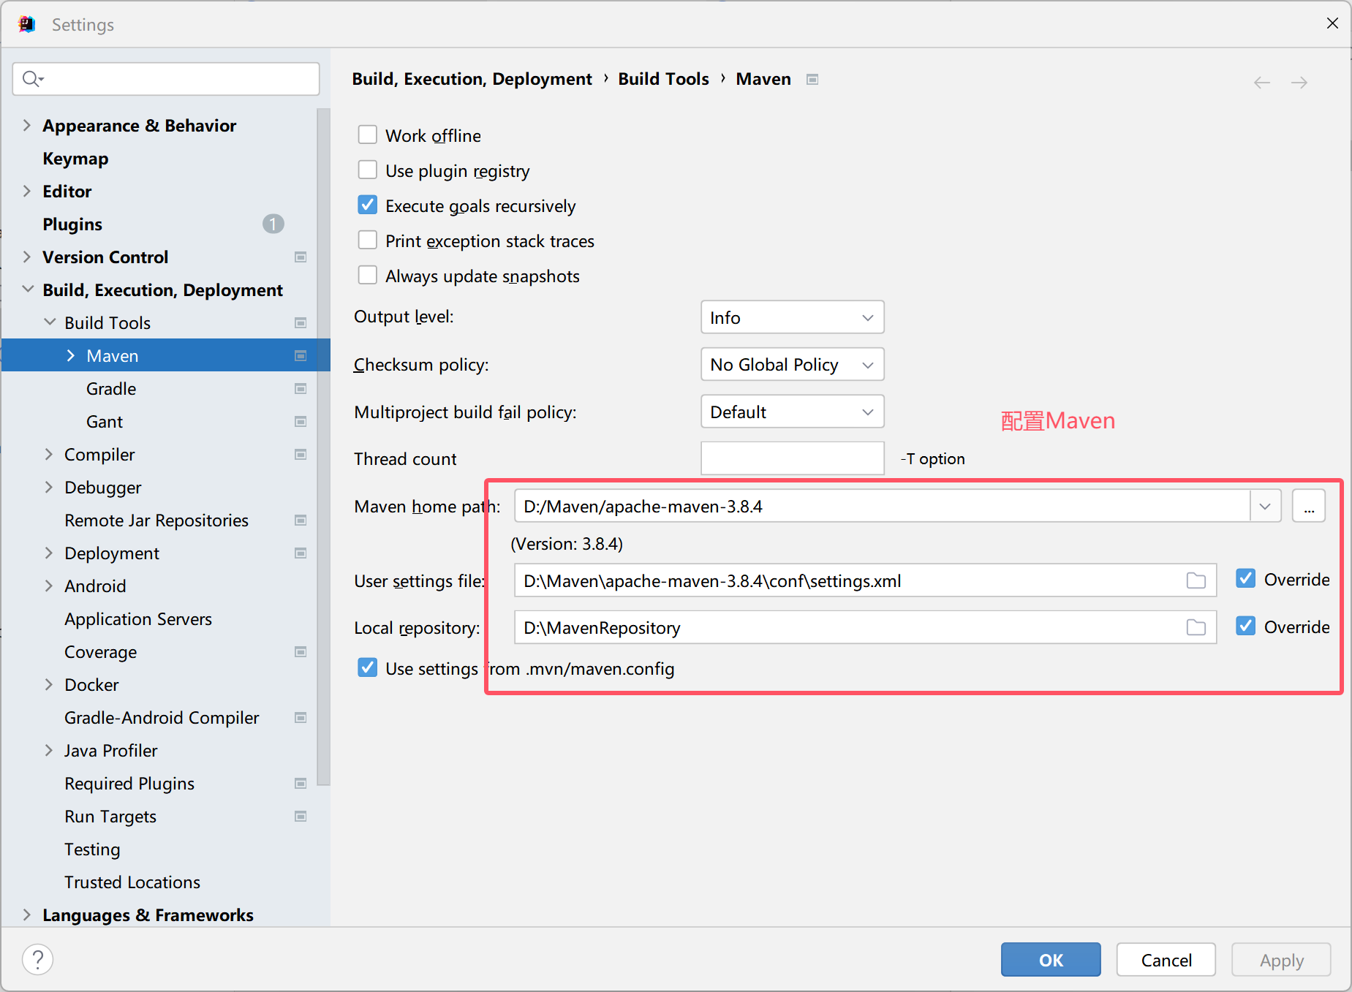This screenshot has height=992, width=1352.
Task: Go back with the left arrow
Action: click(x=1261, y=83)
